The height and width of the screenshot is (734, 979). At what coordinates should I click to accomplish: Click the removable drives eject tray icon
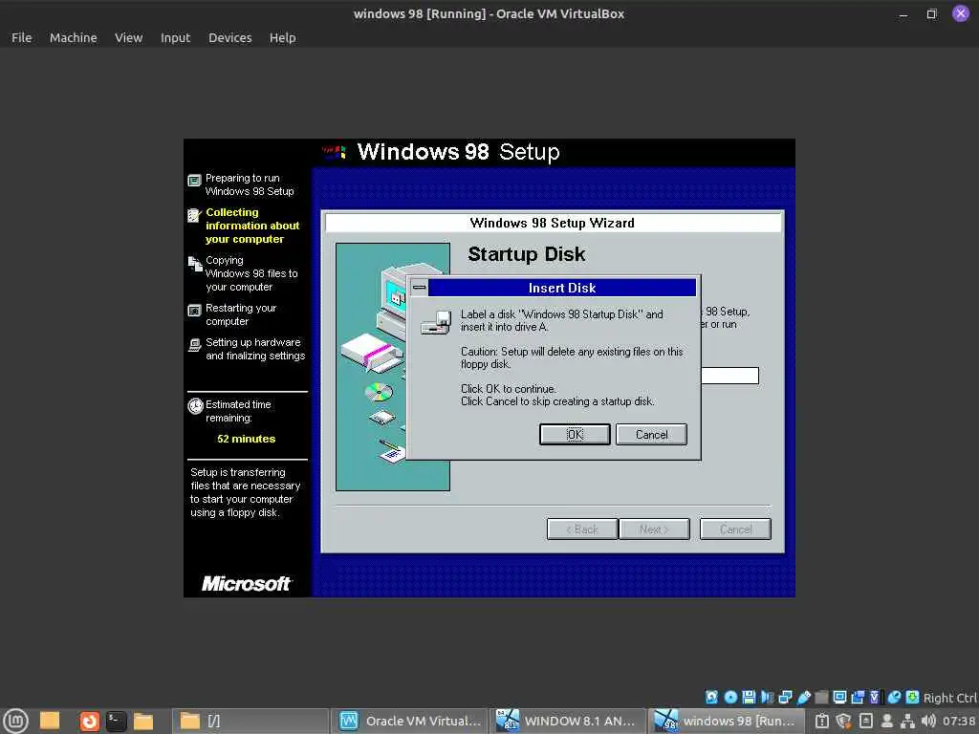coord(866,721)
